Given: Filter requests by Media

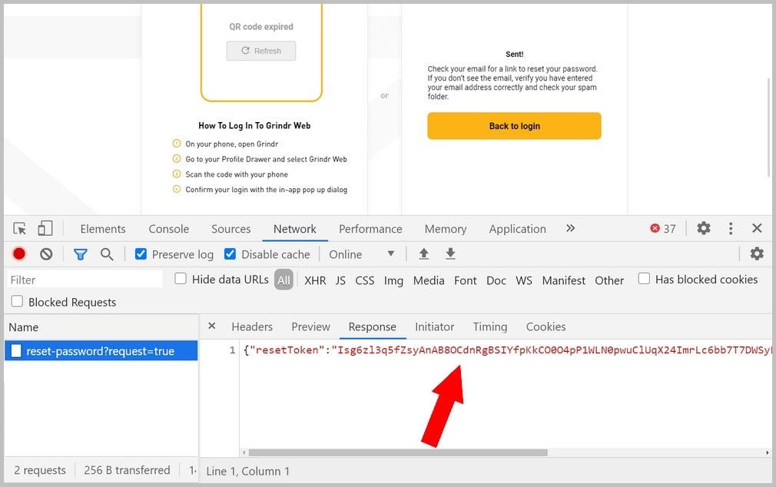Looking at the screenshot, I should pyautogui.click(x=429, y=280).
